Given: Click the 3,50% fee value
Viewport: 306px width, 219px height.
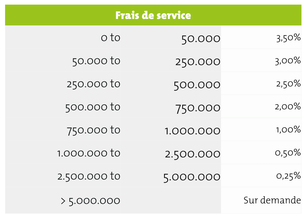Looking at the screenshot, I should click(288, 38).
